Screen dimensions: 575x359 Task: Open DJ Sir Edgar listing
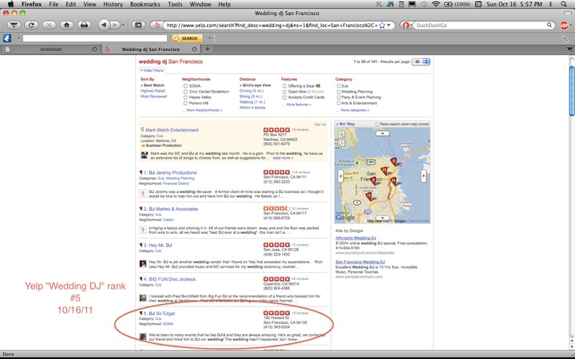click(x=161, y=314)
